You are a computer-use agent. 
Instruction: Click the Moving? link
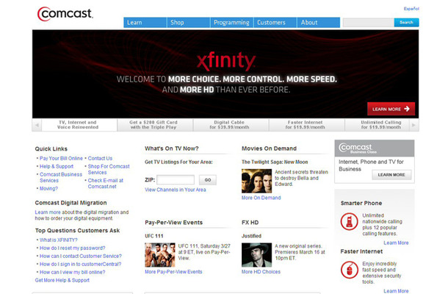point(48,188)
